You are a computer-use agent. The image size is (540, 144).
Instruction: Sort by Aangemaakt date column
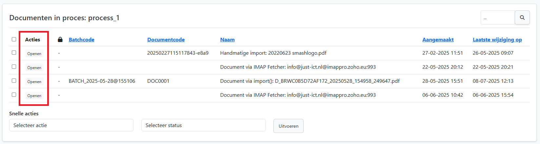point(438,39)
